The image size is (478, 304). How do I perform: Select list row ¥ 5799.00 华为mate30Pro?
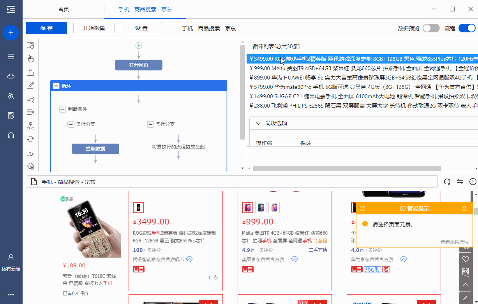pyautogui.click(x=362, y=87)
